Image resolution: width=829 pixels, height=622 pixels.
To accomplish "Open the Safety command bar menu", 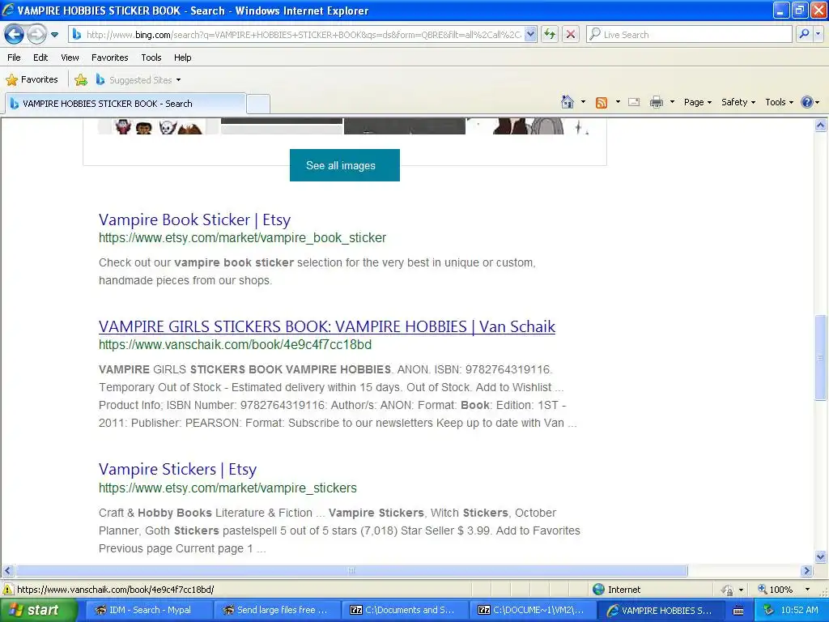I will click(738, 102).
